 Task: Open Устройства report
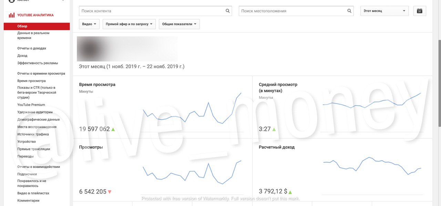coord(27,142)
